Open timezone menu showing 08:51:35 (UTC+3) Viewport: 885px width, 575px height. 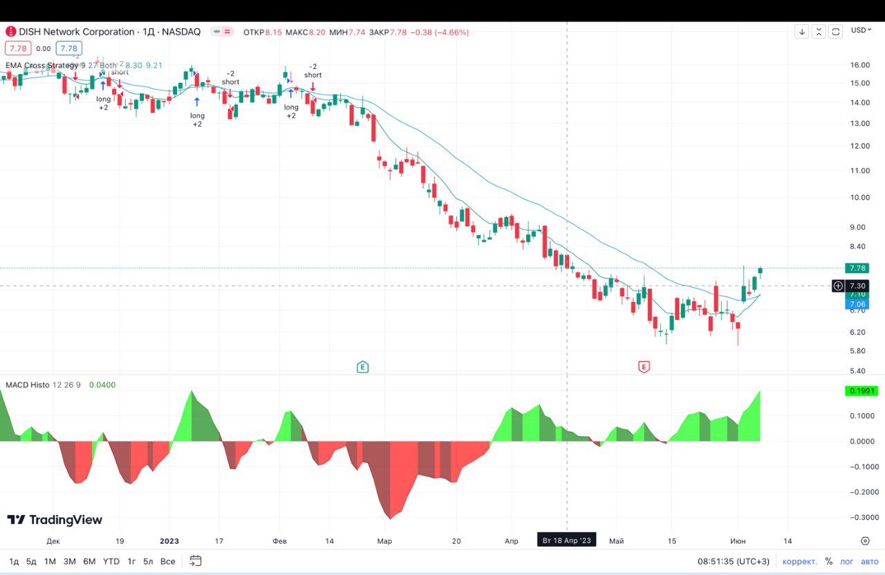click(733, 561)
